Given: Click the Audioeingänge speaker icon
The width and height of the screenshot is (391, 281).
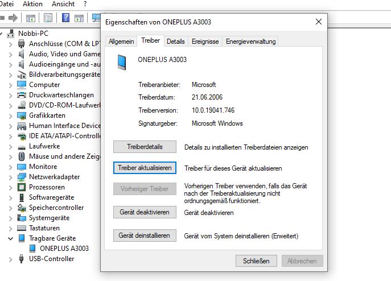Looking at the screenshot, I should (x=22, y=64).
